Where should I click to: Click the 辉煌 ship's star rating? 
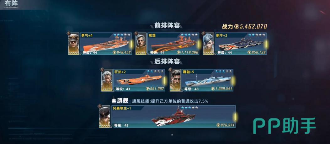click(189, 35)
